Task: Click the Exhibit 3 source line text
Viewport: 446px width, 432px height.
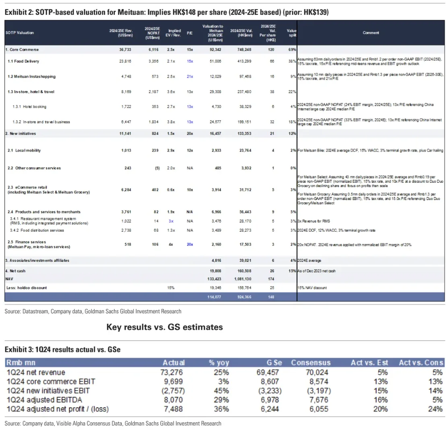Action: pos(113,424)
